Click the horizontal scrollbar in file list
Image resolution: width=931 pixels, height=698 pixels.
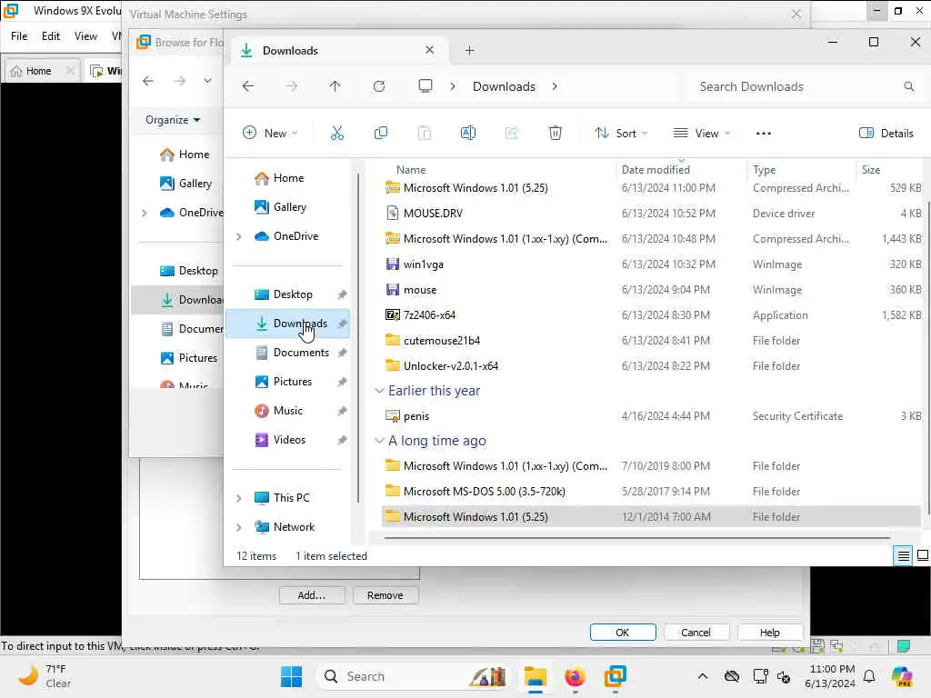pyautogui.click(x=636, y=538)
